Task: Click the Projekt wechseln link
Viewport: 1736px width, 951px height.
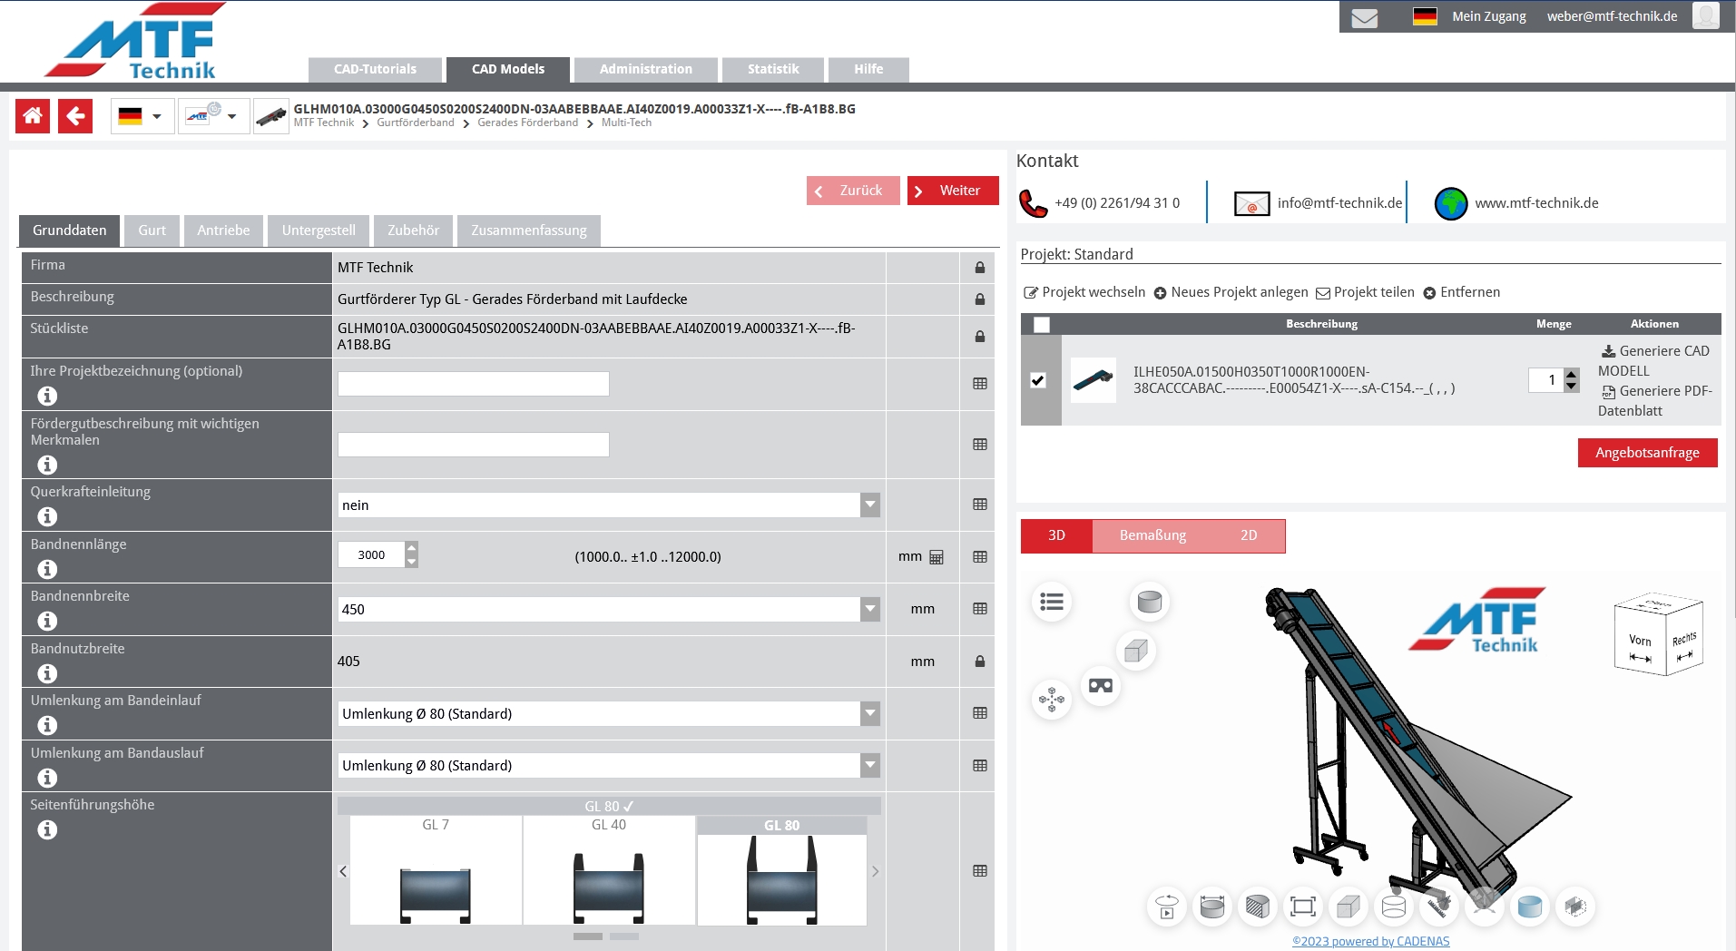Action: tap(1084, 292)
